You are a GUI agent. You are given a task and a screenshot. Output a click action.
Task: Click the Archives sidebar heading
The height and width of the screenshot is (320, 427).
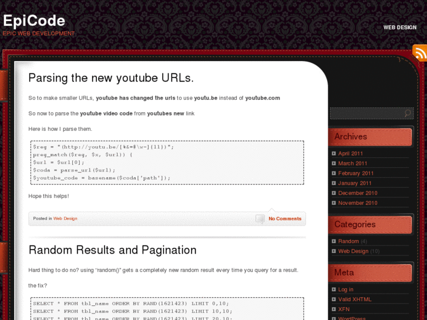click(351, 136)
